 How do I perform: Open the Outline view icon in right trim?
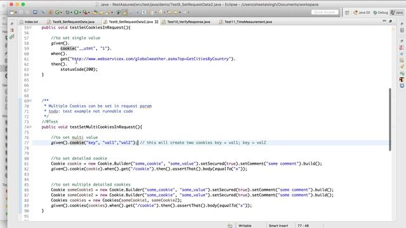(402, 30)
